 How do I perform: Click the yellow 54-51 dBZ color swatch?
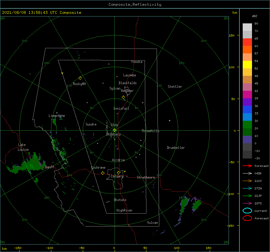pos(247,64)
